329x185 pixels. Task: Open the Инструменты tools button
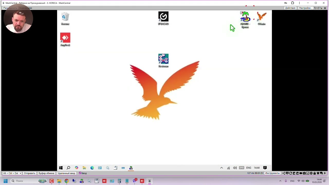pos(272,173)
